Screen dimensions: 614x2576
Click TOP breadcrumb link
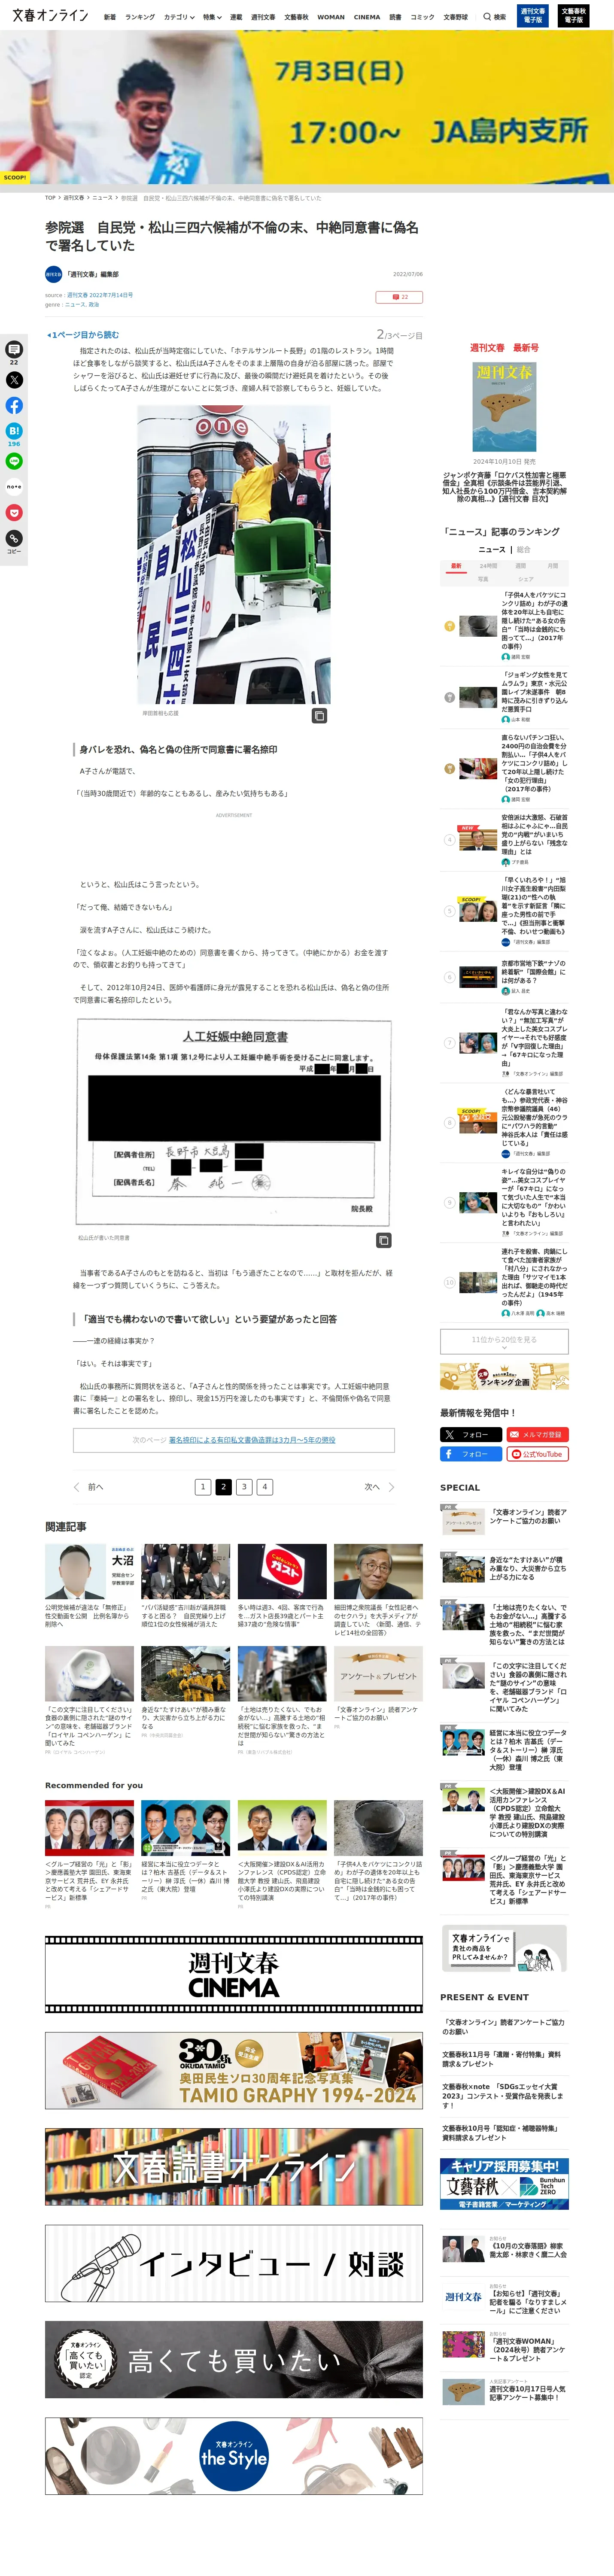coord(50,198)
